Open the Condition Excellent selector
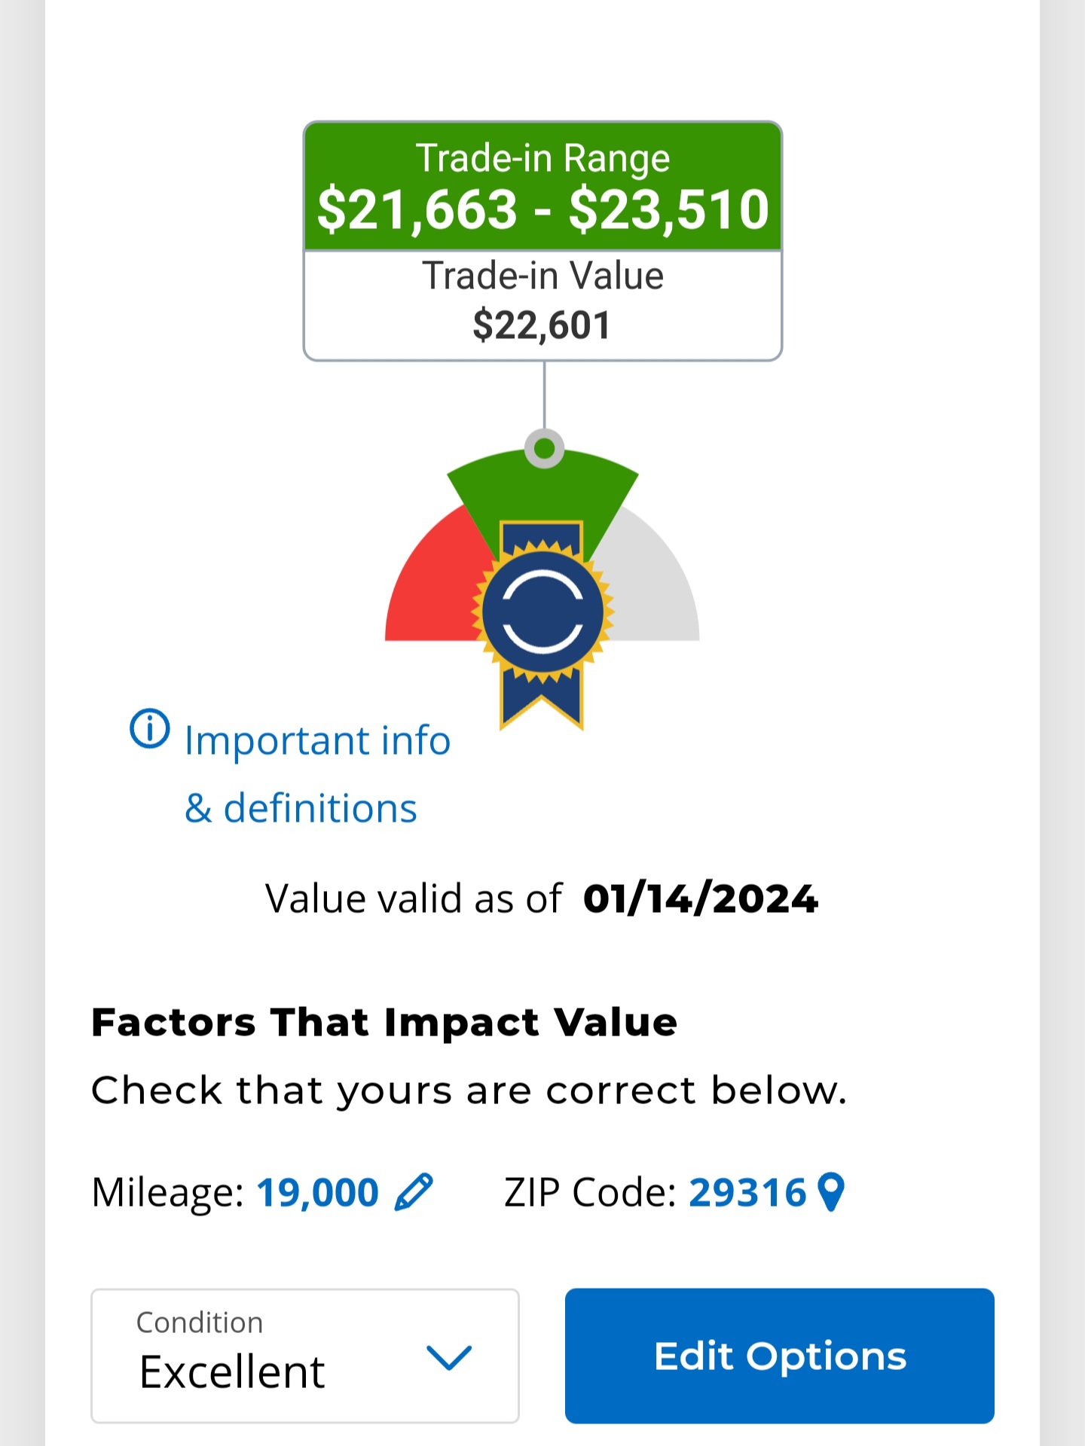The width and height of the screenshot is (1085, 1446). (x=305, y=1356)
